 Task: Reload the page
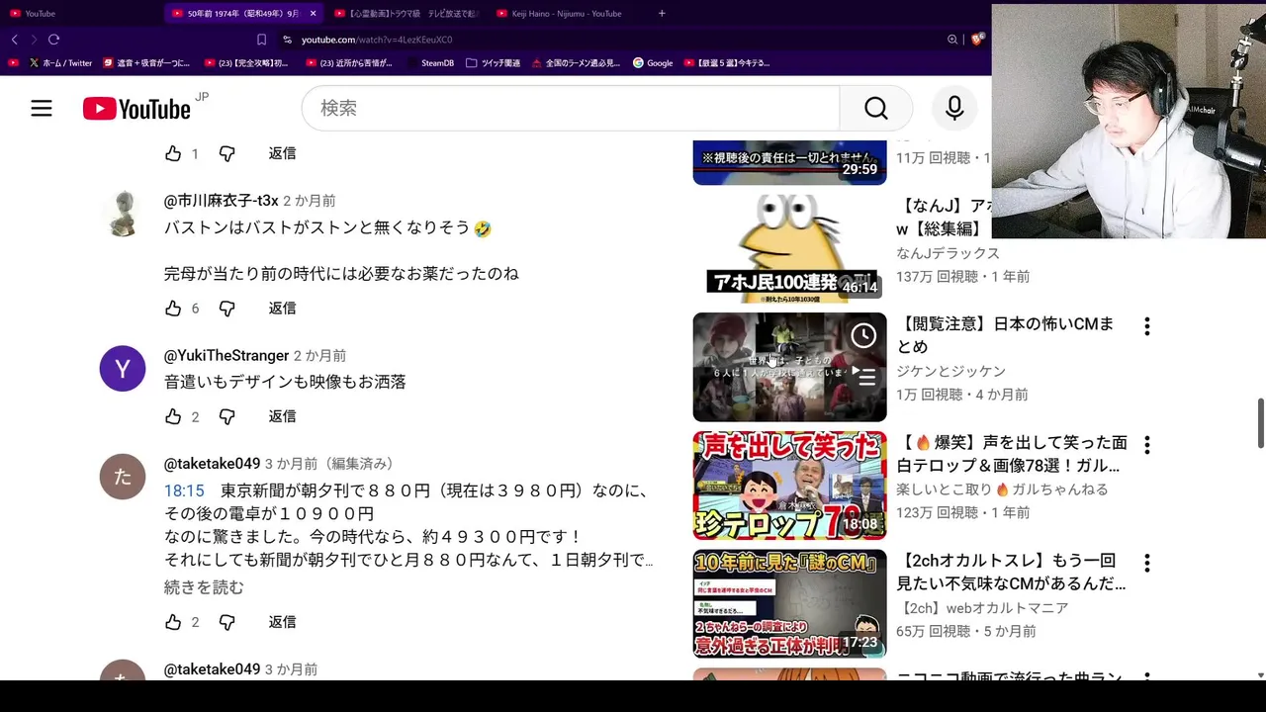[53, 40]
